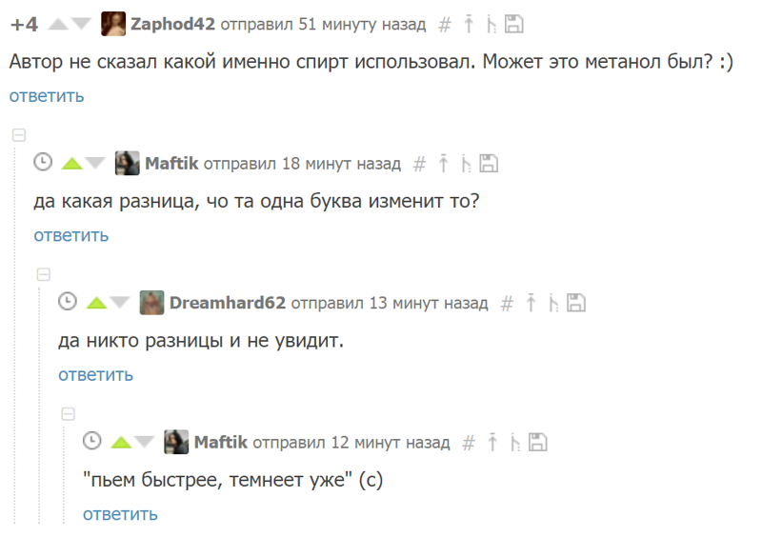Go to parent of Dreamhard62's comment

(x=531, y=303)
